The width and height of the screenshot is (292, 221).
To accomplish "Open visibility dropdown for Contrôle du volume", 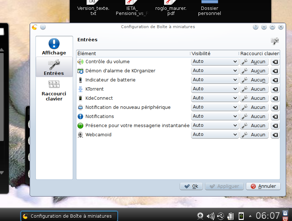I will click(x=215, y=62).
